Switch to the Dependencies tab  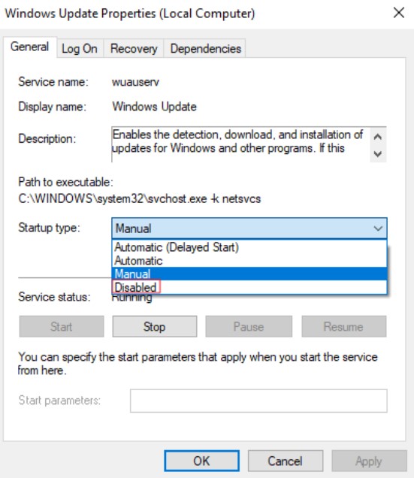(205, 48)
